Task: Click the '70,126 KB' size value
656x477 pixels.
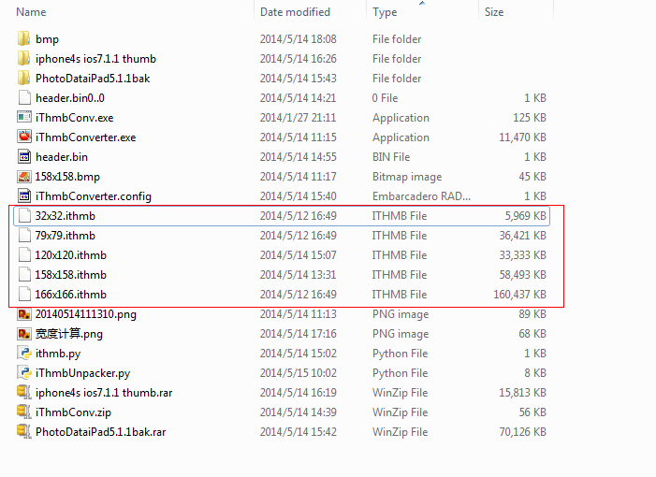Action: click(522, 432)
